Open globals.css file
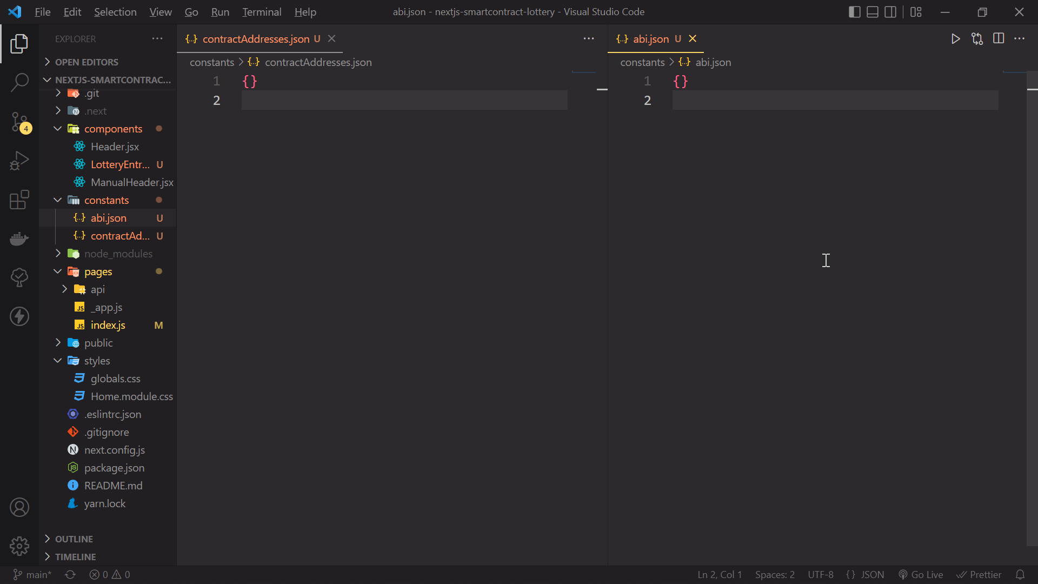 108,379
